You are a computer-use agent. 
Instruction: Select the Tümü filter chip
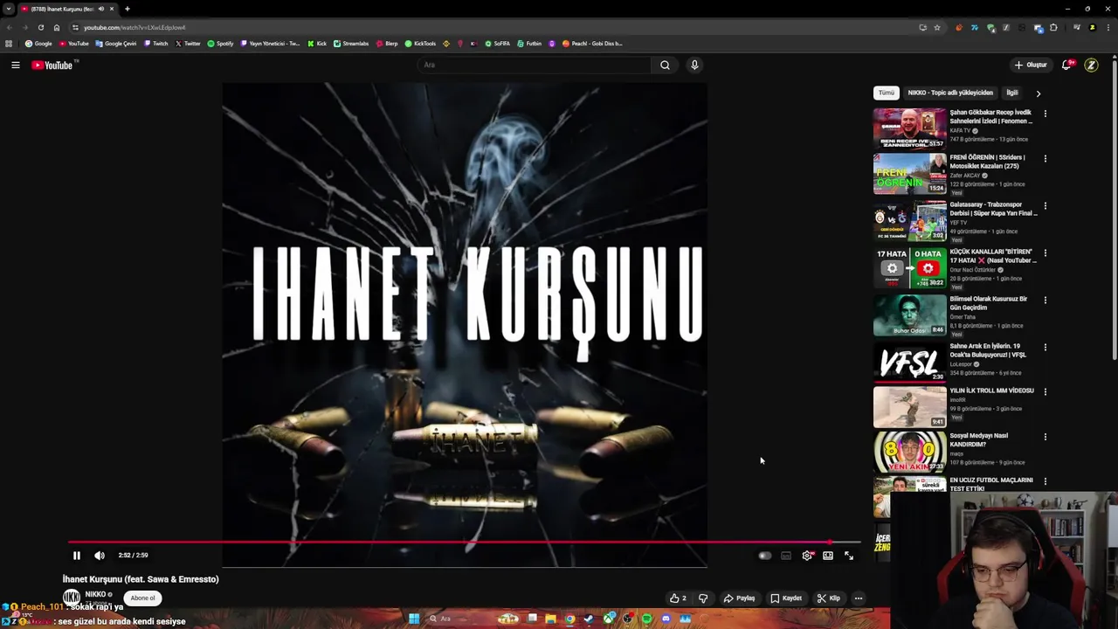[887, 93]
